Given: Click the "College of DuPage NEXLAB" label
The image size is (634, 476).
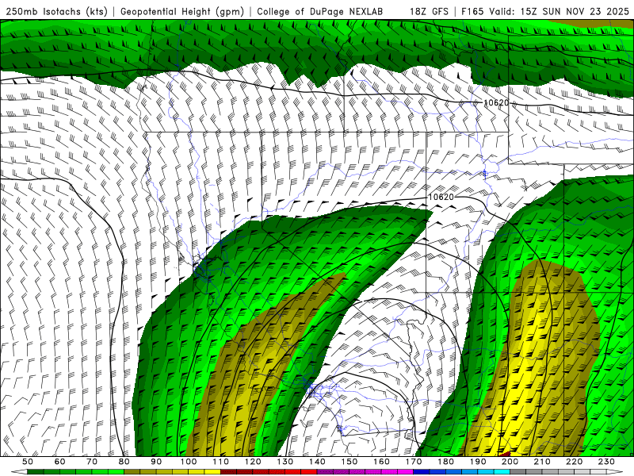Looking at the screenshot, I should point(320,11).
